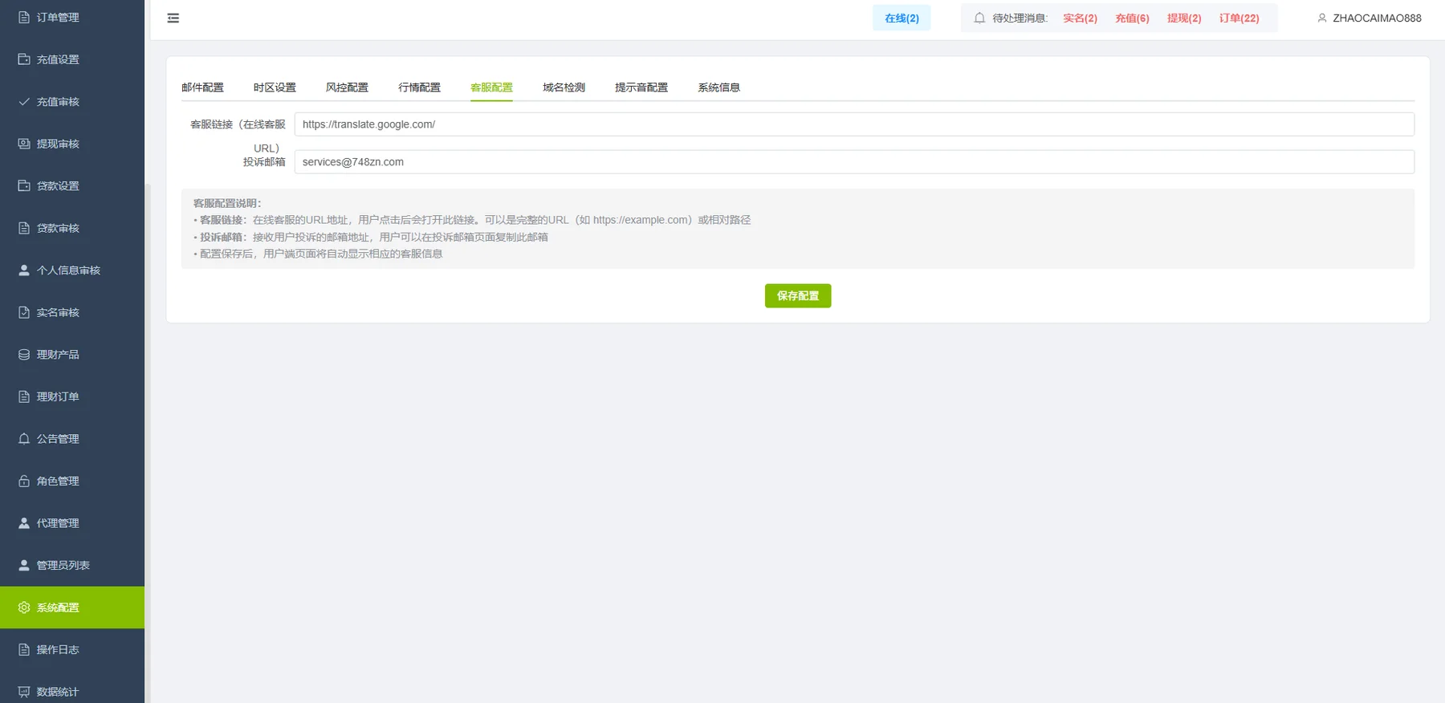Open 订单管理 from sidebar icon
The image size is (1445, 703).
click(24, 17)
